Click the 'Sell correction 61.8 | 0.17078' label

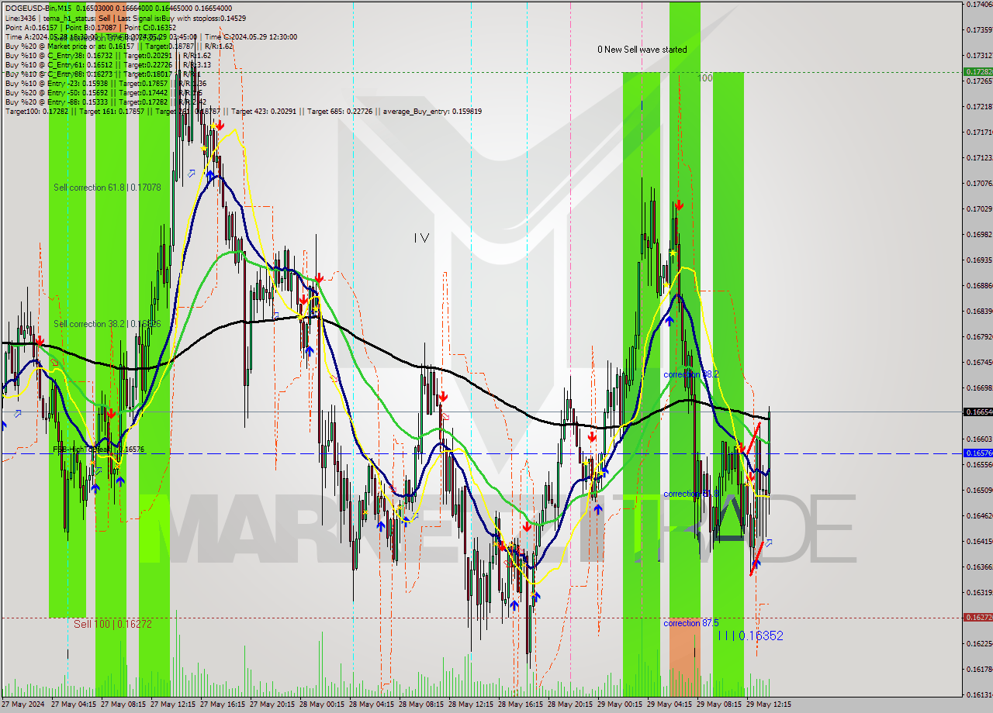pos(107,187)
